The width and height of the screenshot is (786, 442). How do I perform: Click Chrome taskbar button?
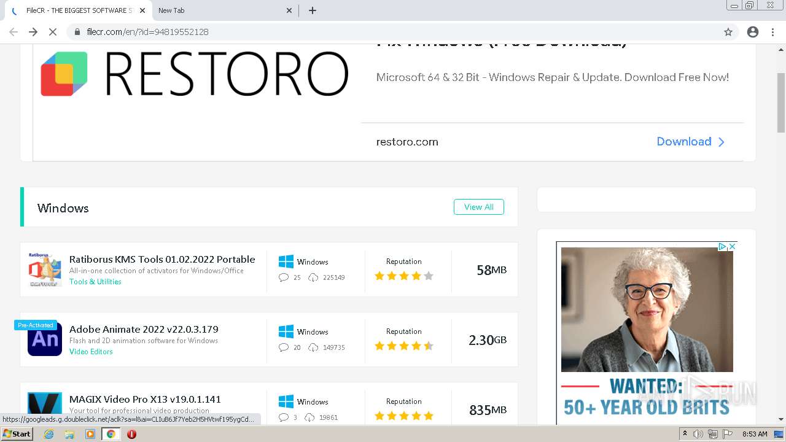[111, 434]
